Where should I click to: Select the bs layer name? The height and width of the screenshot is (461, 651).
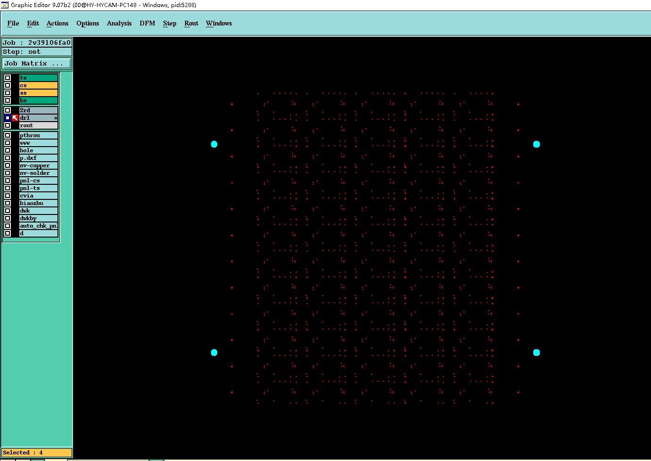point(39,100)
